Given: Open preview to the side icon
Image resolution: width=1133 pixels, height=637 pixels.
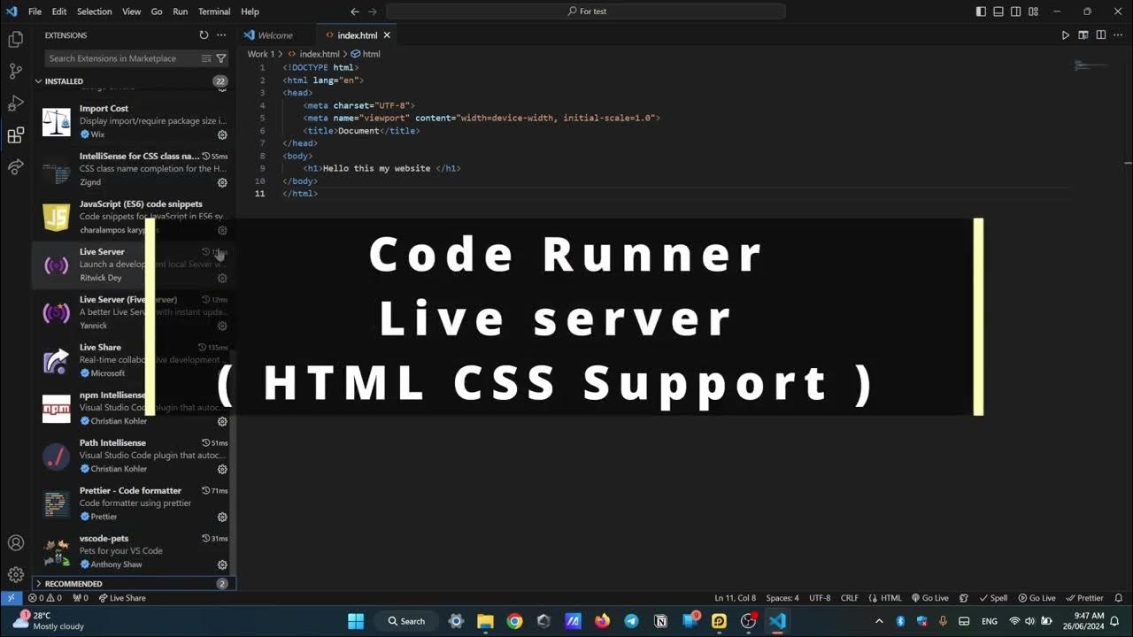Looking at the screenshot, I should coord(1083,35).
